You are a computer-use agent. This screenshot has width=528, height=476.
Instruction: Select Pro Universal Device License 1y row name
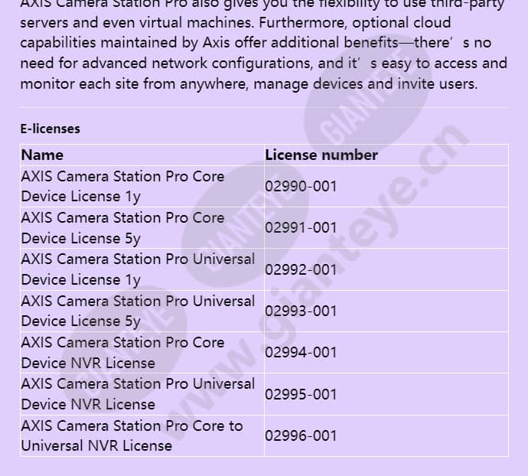[138, 269]
